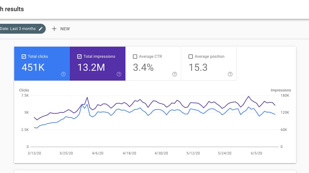Viewport: 309px width, 173px height.
Task: Uncheck the Total clicks checkbox
Action: 24,57
